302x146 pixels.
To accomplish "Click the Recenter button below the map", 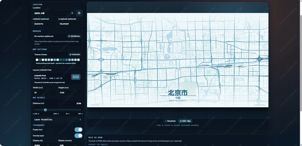I will click(x=170, y=121).
